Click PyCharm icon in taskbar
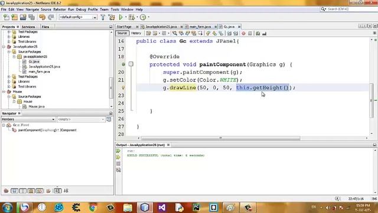 point(196,208)
